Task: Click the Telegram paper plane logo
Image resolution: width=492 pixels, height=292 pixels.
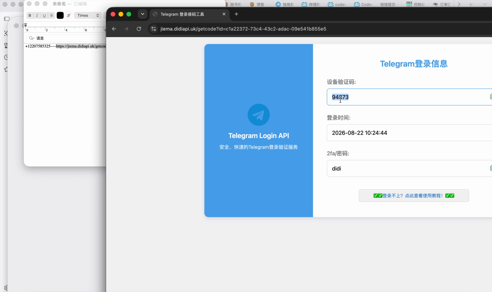Action: tap(259, 115)
